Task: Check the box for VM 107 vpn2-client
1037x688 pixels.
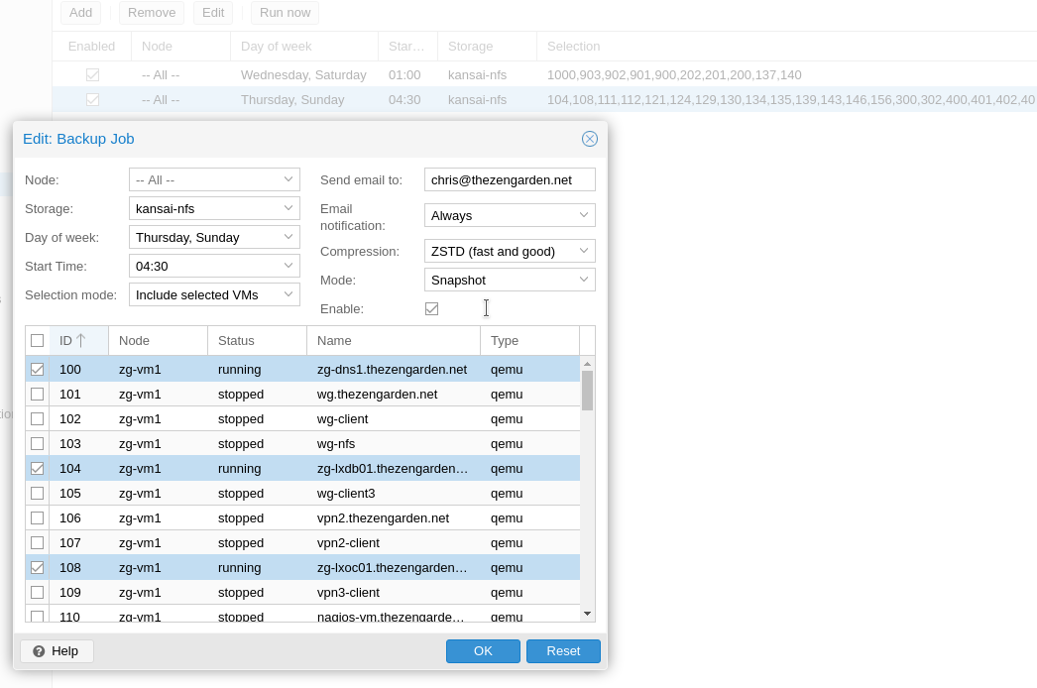Action: click(37, 543)
